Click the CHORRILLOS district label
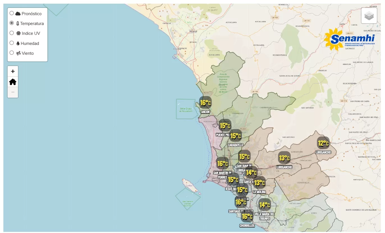This screenshot has width=385, height=233. [247, 226]
